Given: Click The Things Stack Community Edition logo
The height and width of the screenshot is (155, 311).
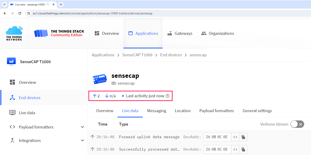Looking at the screenshot, I should pos(59,33).
